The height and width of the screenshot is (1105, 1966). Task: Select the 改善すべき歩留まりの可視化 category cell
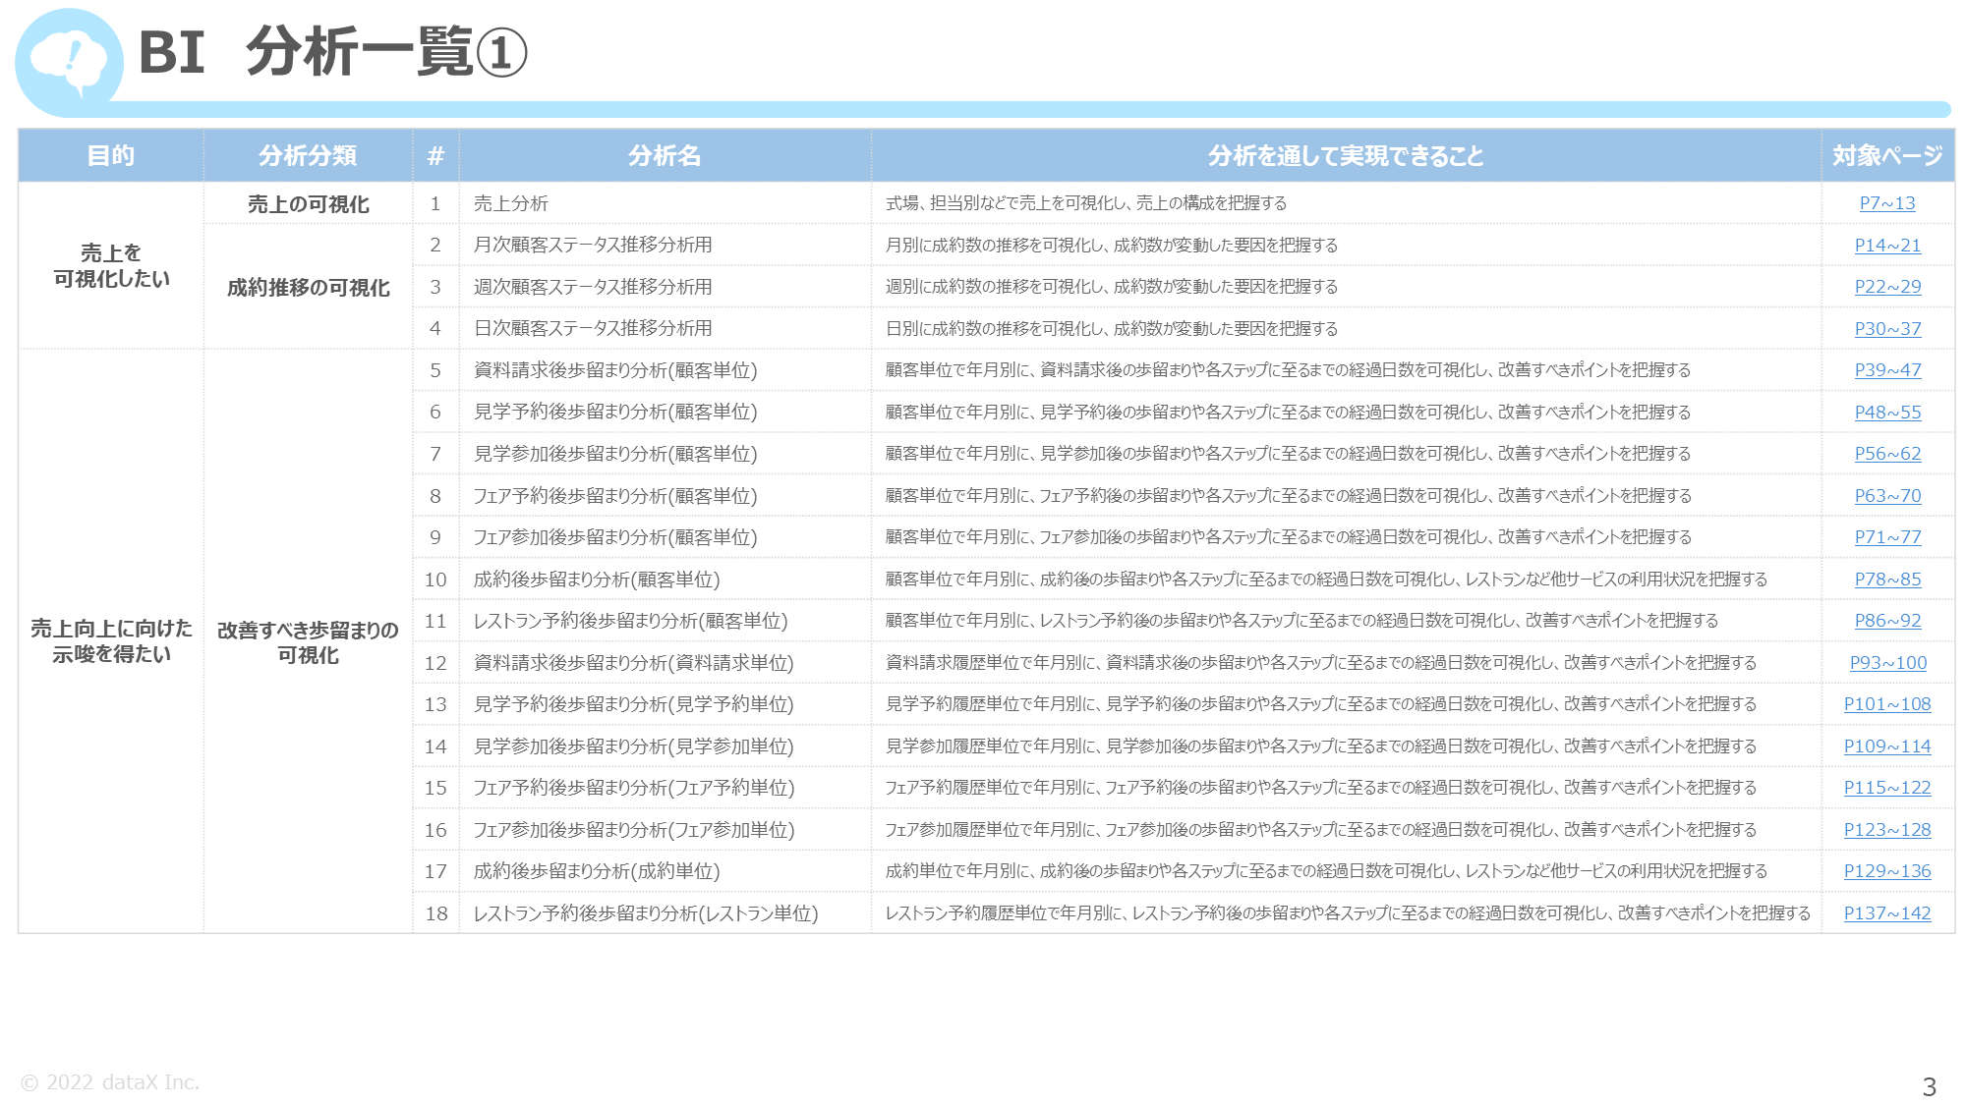point(309,641)
